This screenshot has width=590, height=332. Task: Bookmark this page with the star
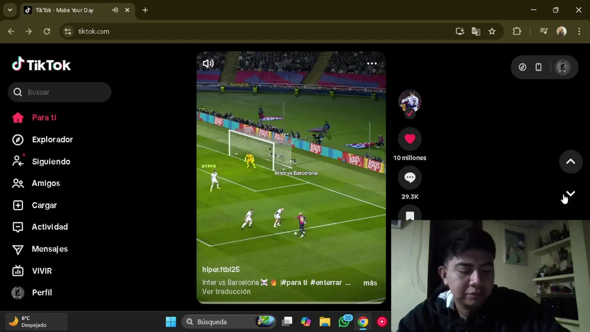tap(492, 31)
